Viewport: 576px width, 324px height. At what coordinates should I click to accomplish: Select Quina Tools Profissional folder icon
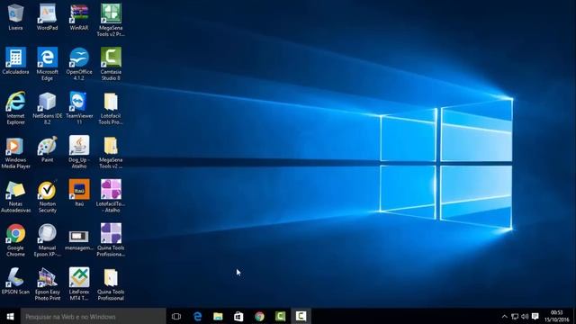tap(111, 277)
